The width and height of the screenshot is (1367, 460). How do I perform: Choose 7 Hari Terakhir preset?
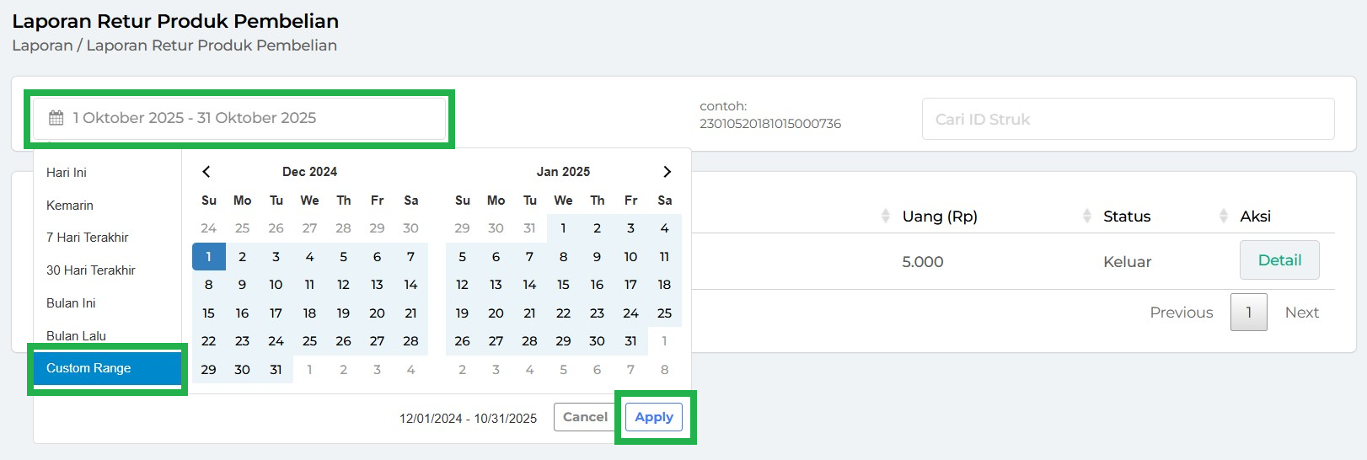[88, 238]
